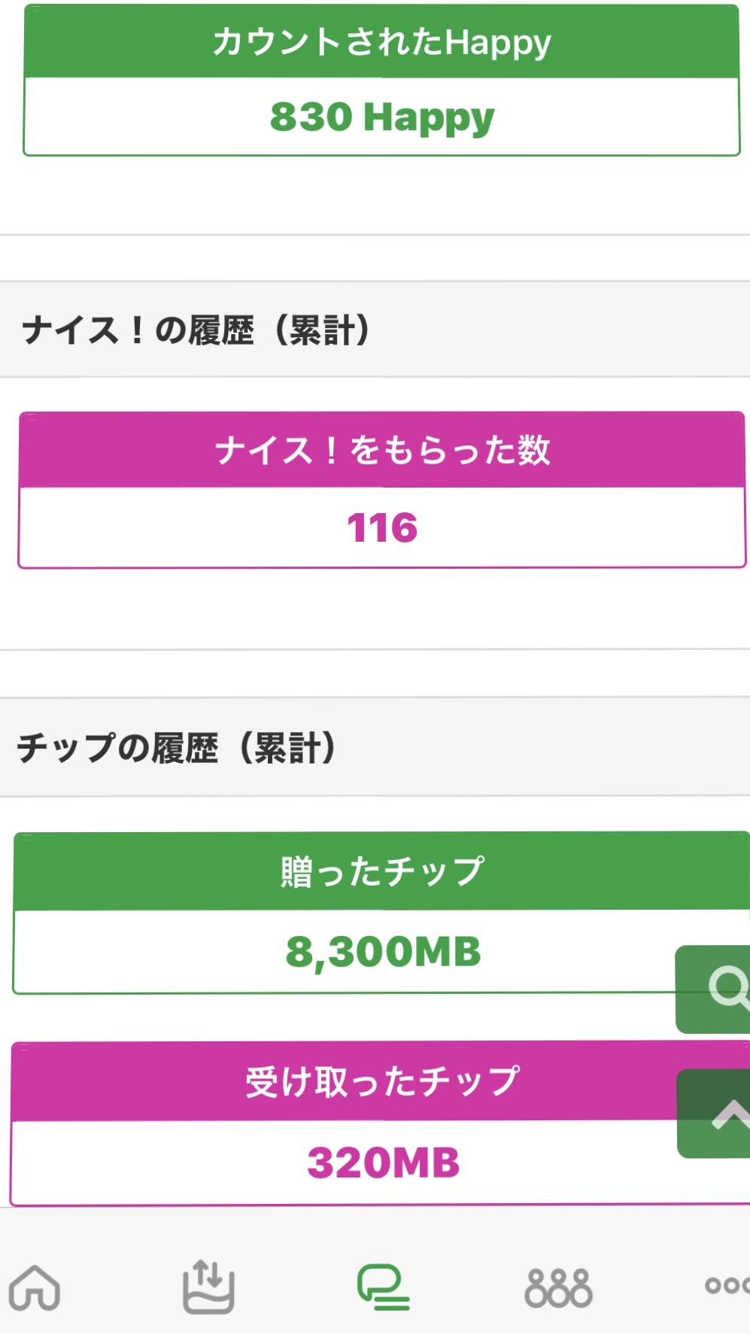
Task: Click the gray divider band above ナイス！の履歴
Action: [375, 258]
